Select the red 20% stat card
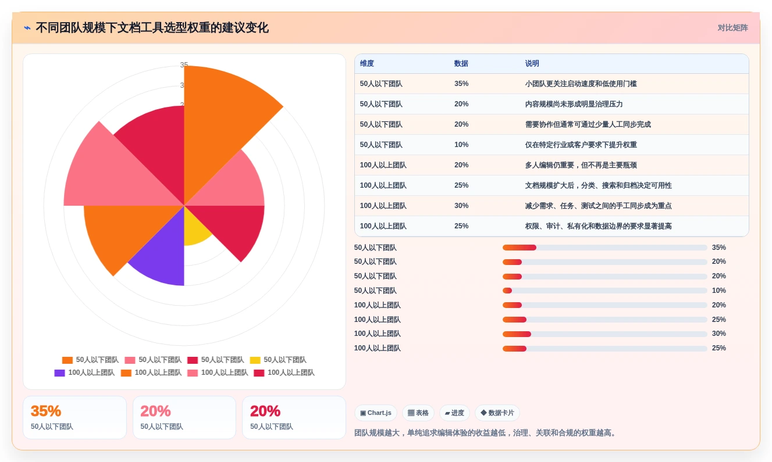Image resolution: width=772 pixels, height=462 pixels. pyautogui.click(x=294, y=418)
